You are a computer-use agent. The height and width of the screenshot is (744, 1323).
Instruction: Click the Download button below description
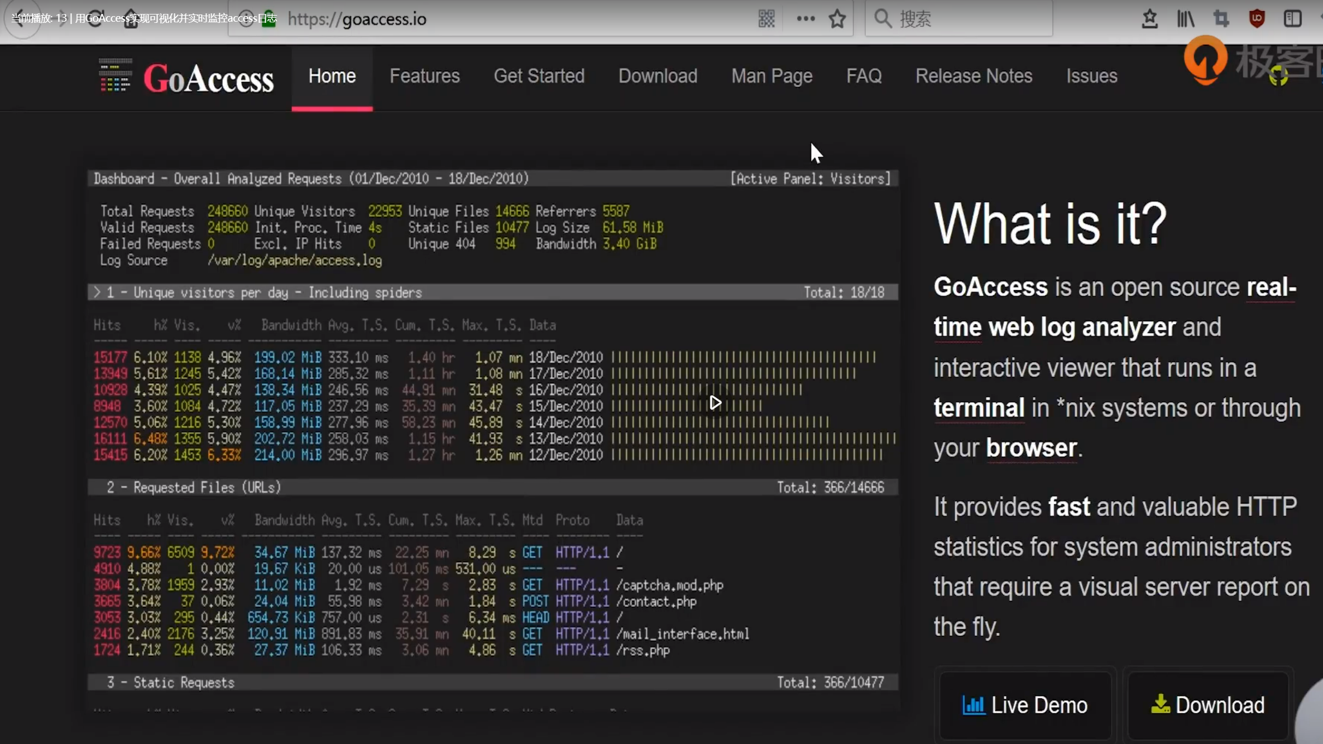tap(1209, 705)
